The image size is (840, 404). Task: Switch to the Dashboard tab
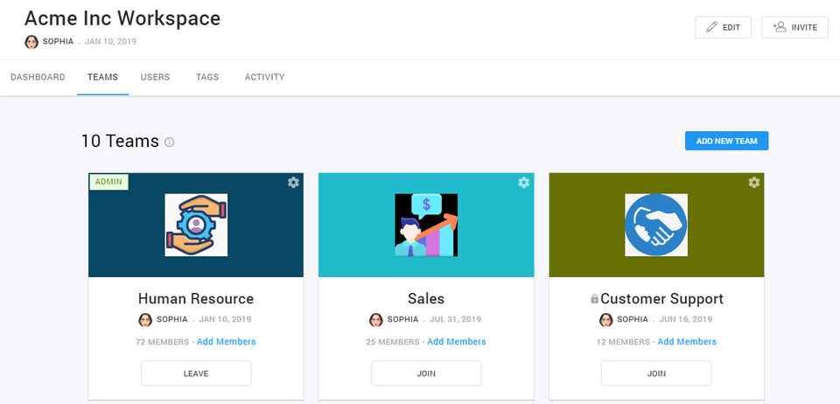[38, 77]
